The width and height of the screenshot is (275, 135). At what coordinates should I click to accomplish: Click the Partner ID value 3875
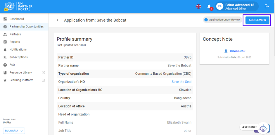point(188,57)
